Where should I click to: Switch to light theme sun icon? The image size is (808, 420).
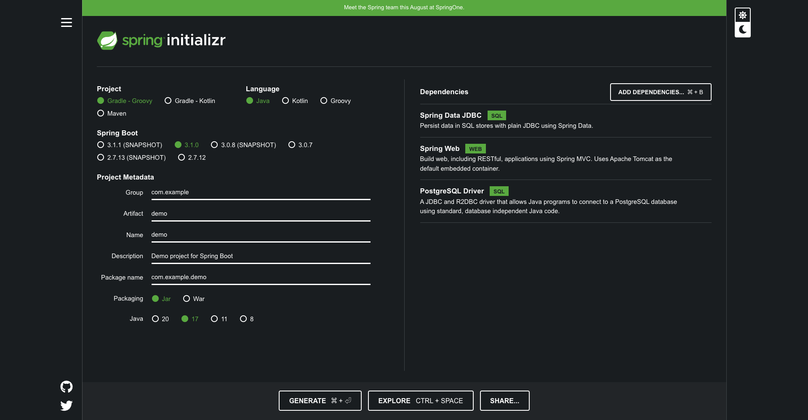click(x=743, y=15)
